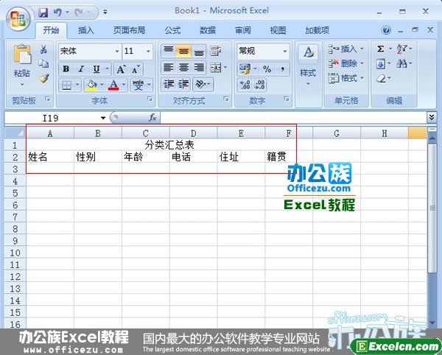Image resolution: width=442 pixels, height=355 pixels.
Task: Activate the Format Painter brush
Action: 44,78
